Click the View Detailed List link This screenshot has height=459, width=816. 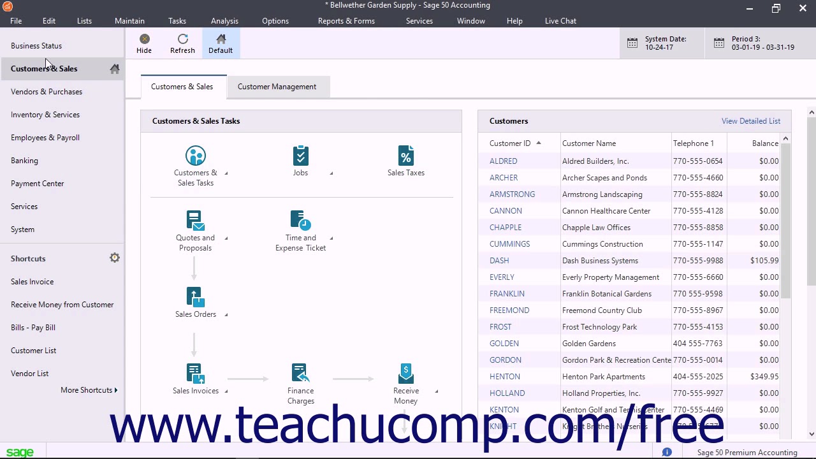tap(751, 121)
